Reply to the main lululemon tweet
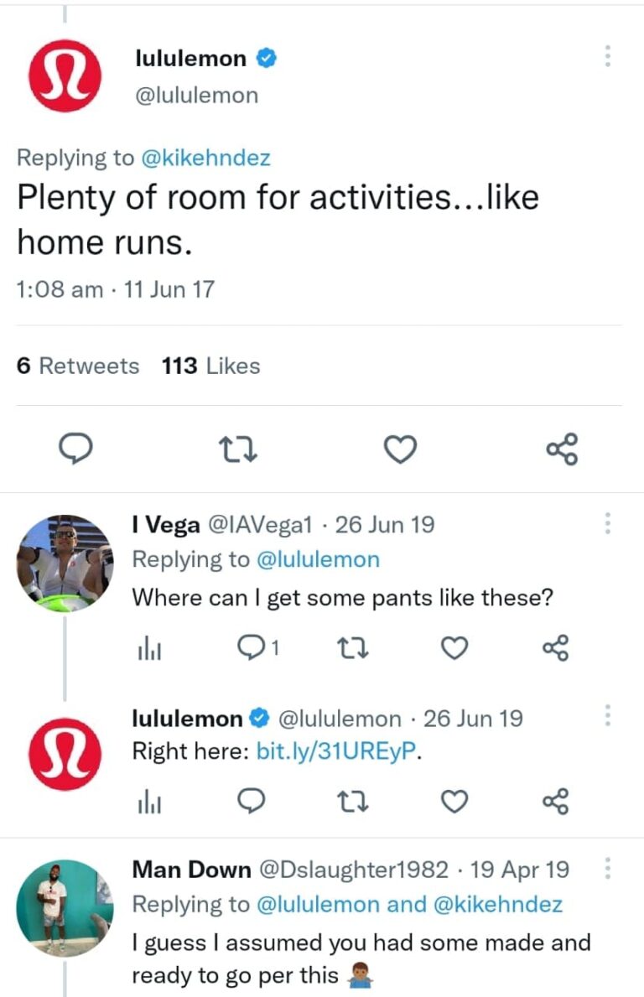This screenshot has width=644, height=997. (79, 450)
